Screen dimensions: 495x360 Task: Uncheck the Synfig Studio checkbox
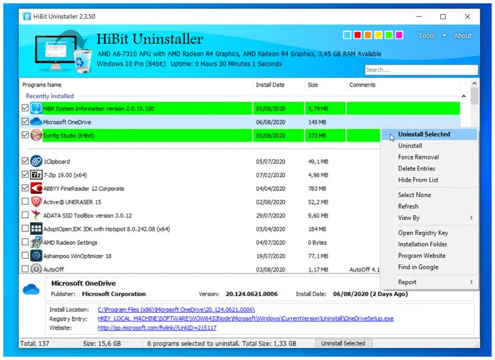pyautogui.click(x=25, y=135)
